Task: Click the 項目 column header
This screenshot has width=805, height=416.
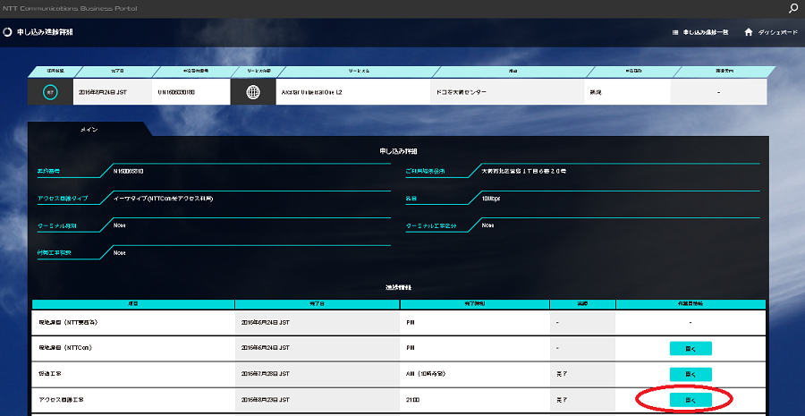Action: click(133, 304)
